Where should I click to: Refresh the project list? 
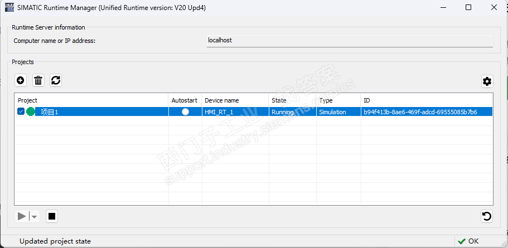(x=56, y=80)
